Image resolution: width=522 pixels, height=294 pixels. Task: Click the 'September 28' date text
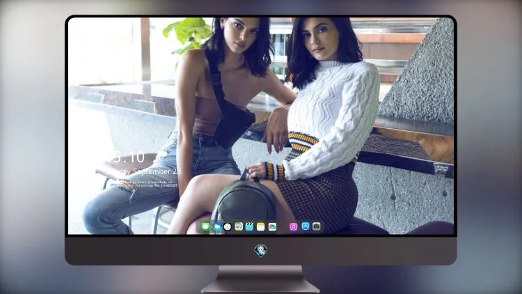tap(157, 171)
